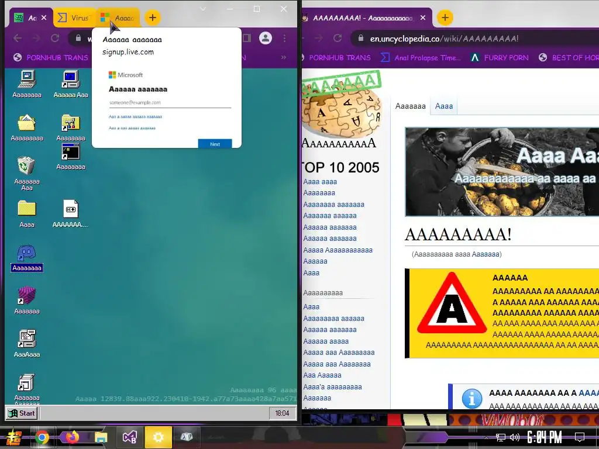Reload the page in left Chrome window
The image size is (599, 449).
55,38
